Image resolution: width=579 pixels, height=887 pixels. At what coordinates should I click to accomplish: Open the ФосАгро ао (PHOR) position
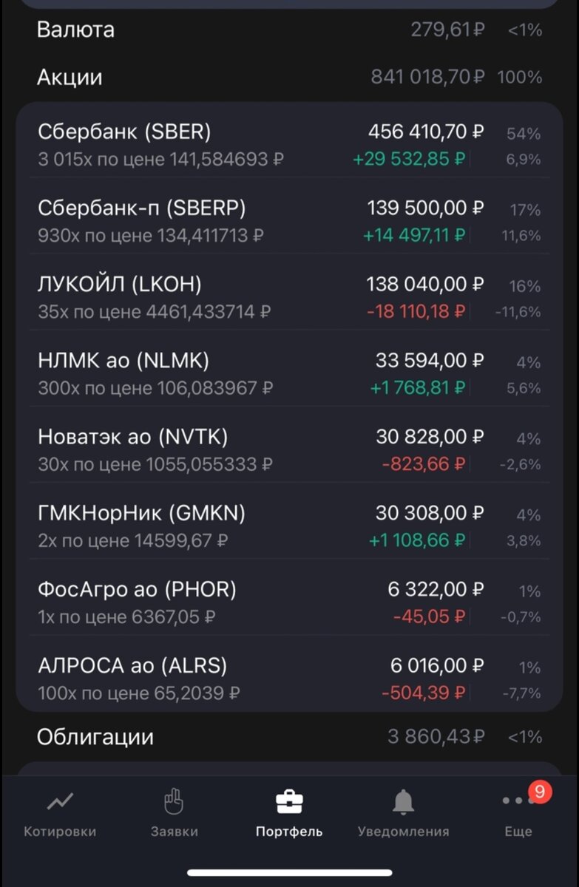point(289,602)
